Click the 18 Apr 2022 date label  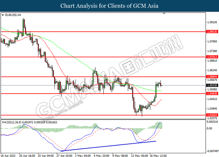[x=8, y=156]
